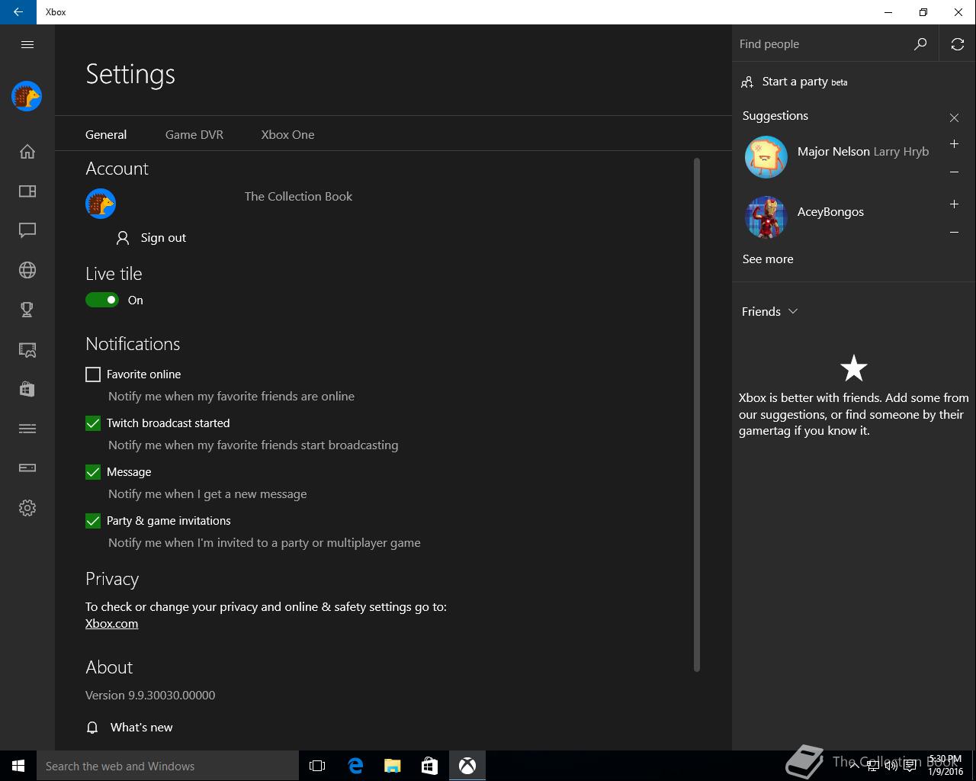The height and width of the screenshot is (781, 976).
Task: Add Major Nelson as a friend
Action: click(x=954, y=143)
